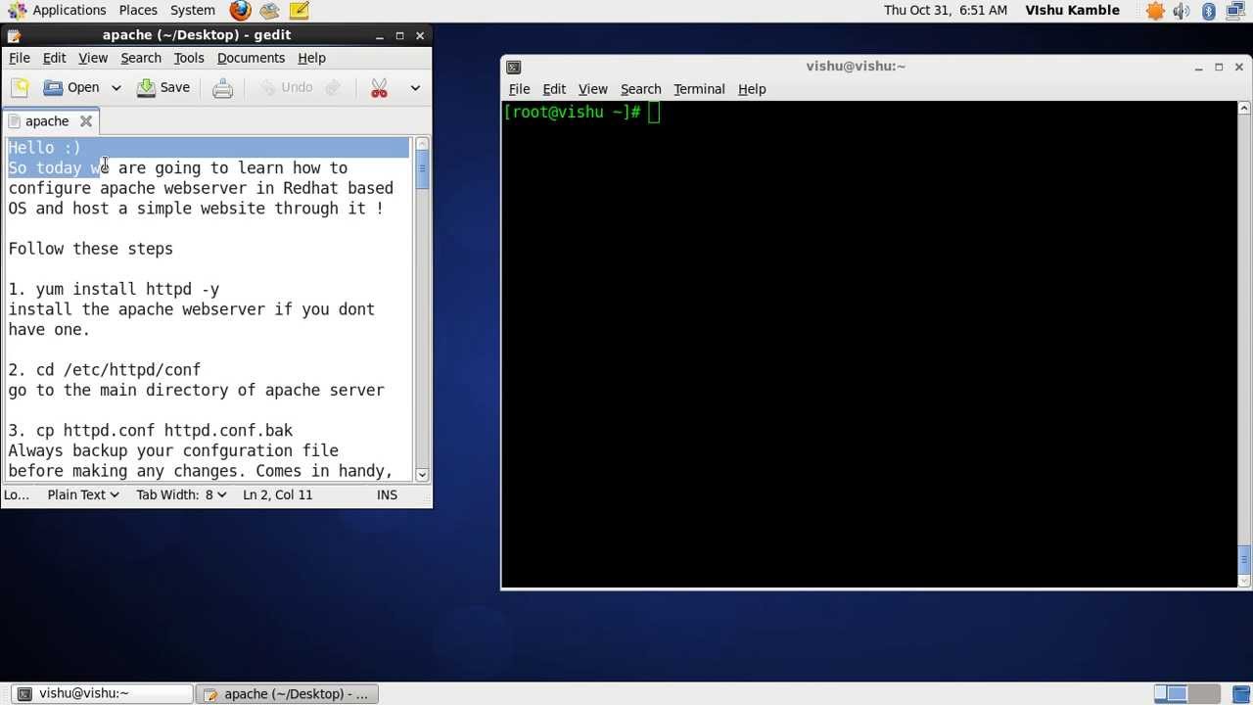This screenshot has width=1253, height=705.
Task: Click the gedit title bar app icon
Action: click(13, 36)
